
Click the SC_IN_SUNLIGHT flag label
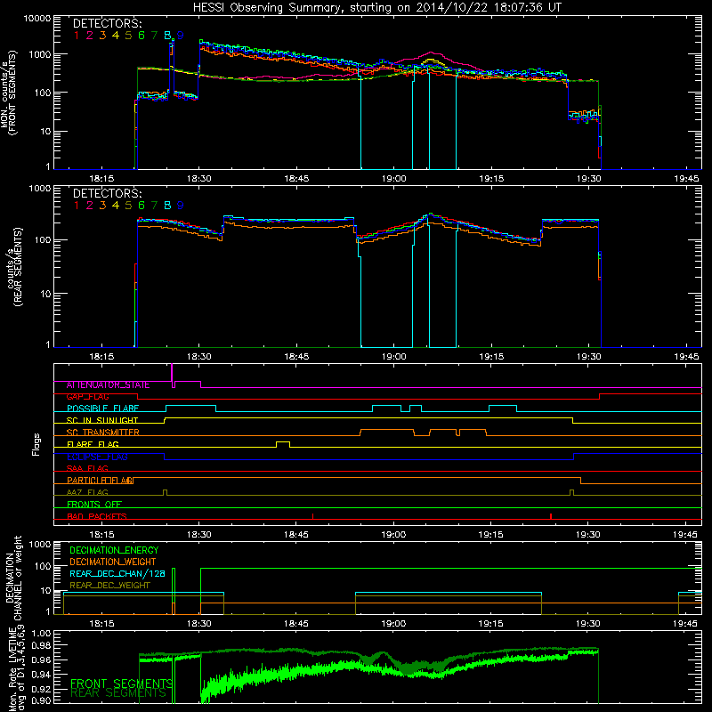coord(102,420)
